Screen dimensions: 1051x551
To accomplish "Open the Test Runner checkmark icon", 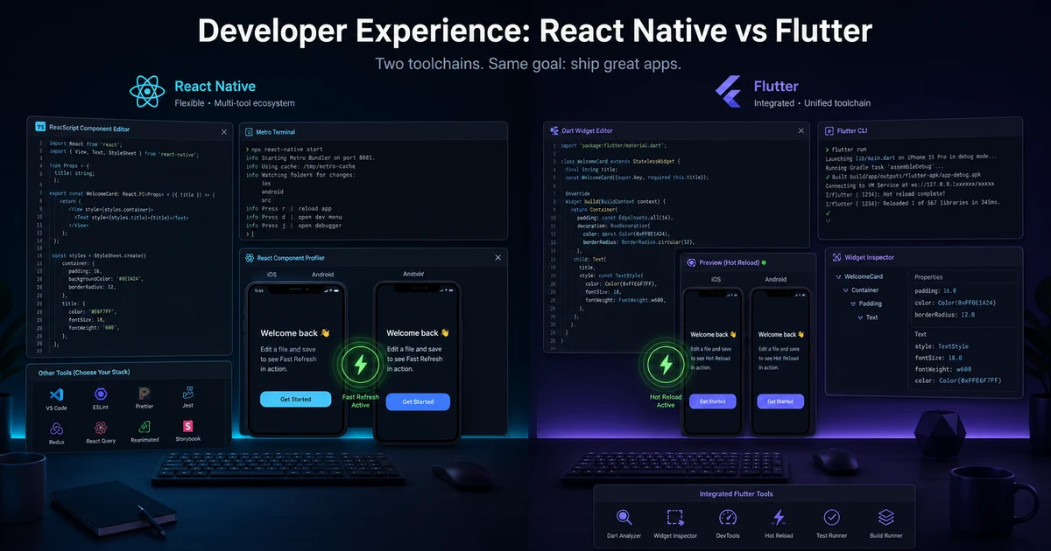I will tap(832, 518).
